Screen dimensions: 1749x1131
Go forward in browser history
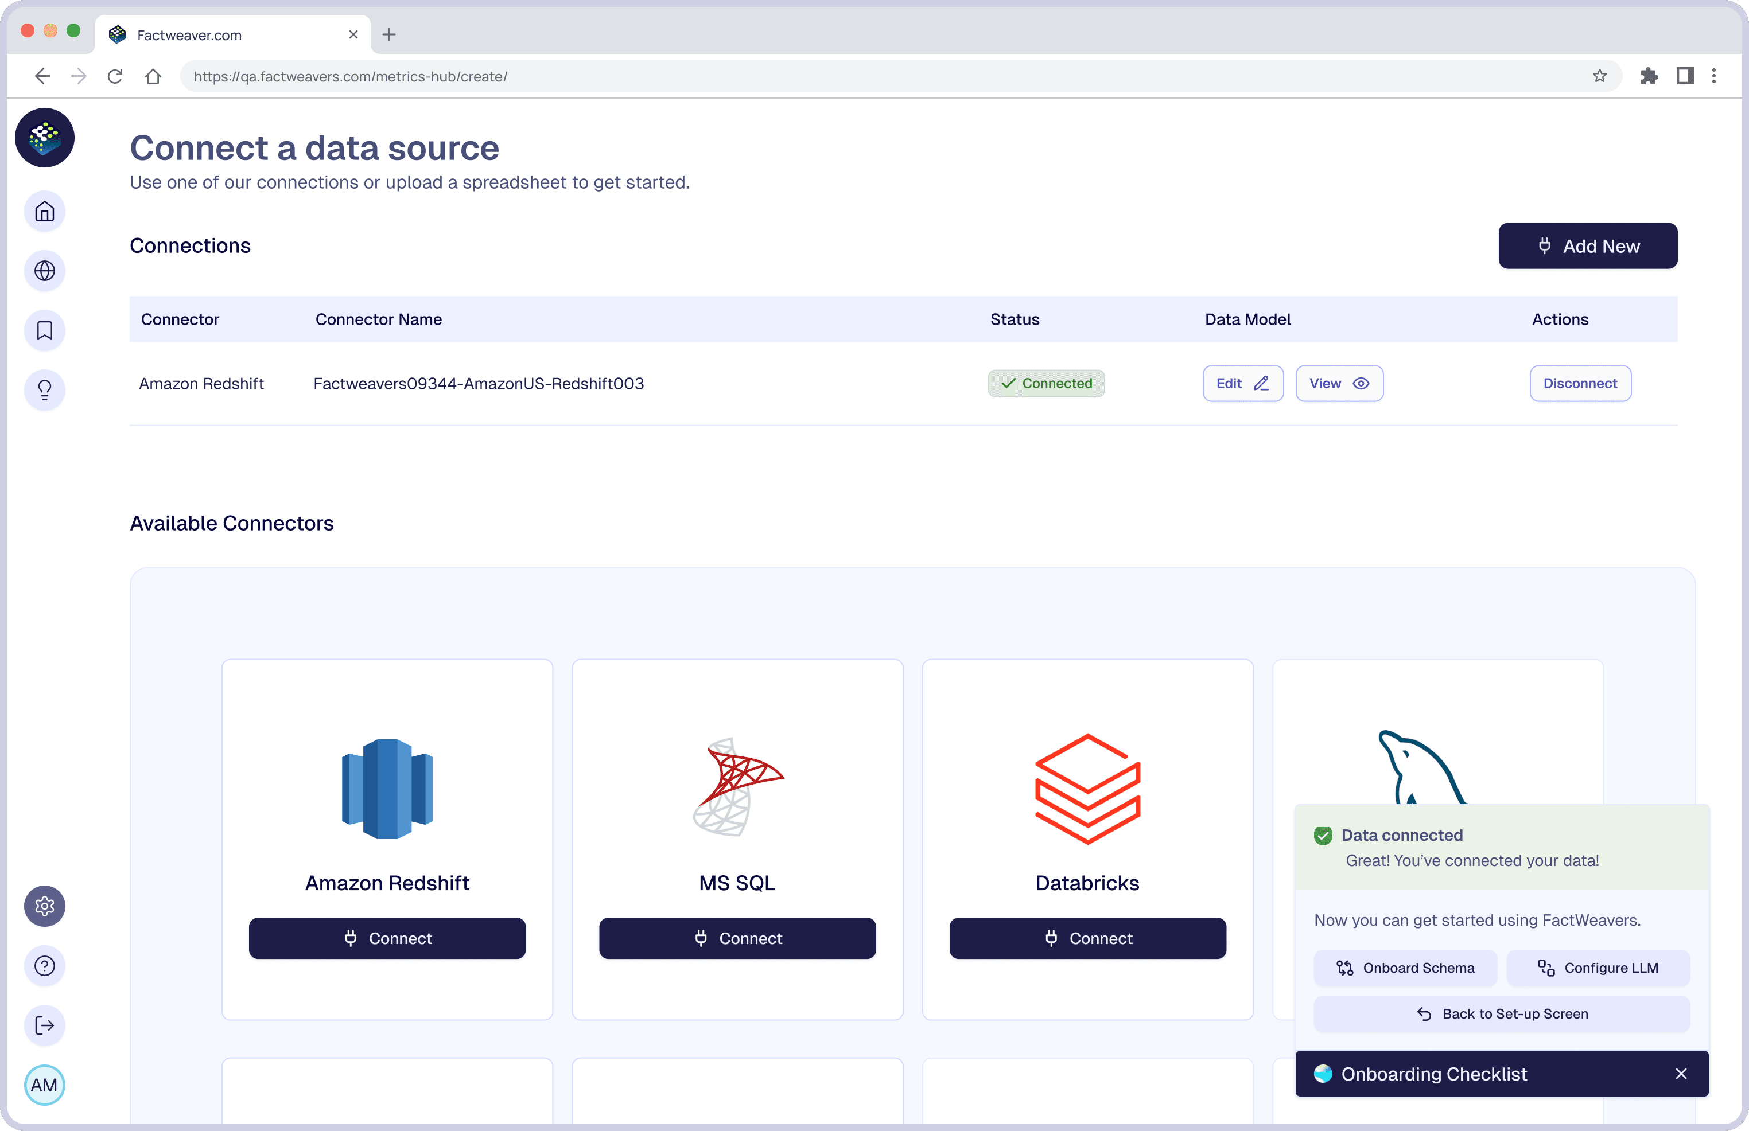click(x=79, y=76)
